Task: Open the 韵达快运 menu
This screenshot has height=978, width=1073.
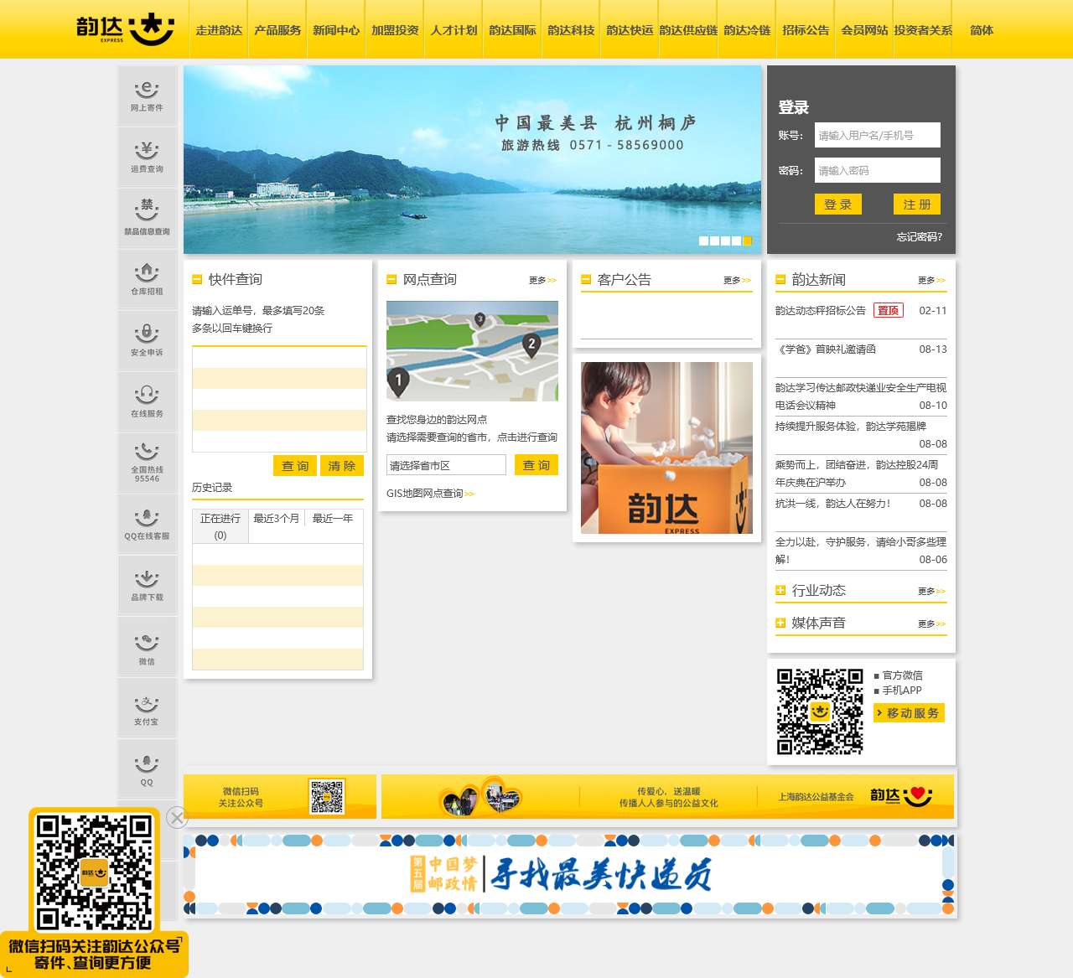Action: tap(630, 29)
